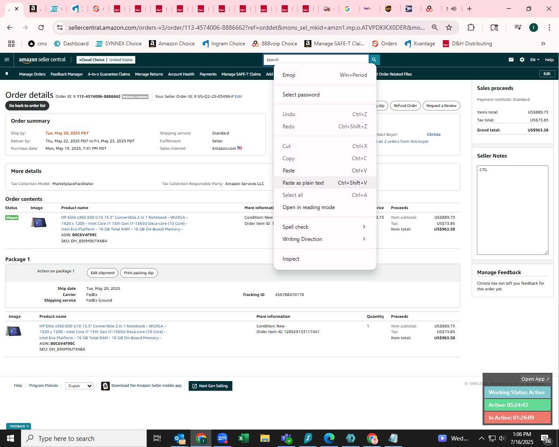Open the D&H Distributing bookmark
The height and width of the screenshot is (447, 559).
coord(467,44)
